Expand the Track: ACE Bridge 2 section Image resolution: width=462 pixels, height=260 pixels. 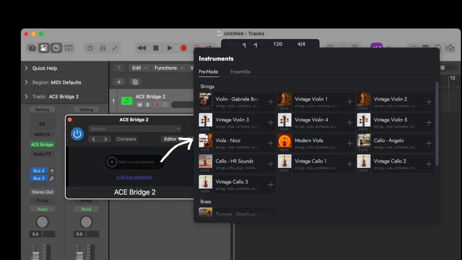tap(26, 96)
